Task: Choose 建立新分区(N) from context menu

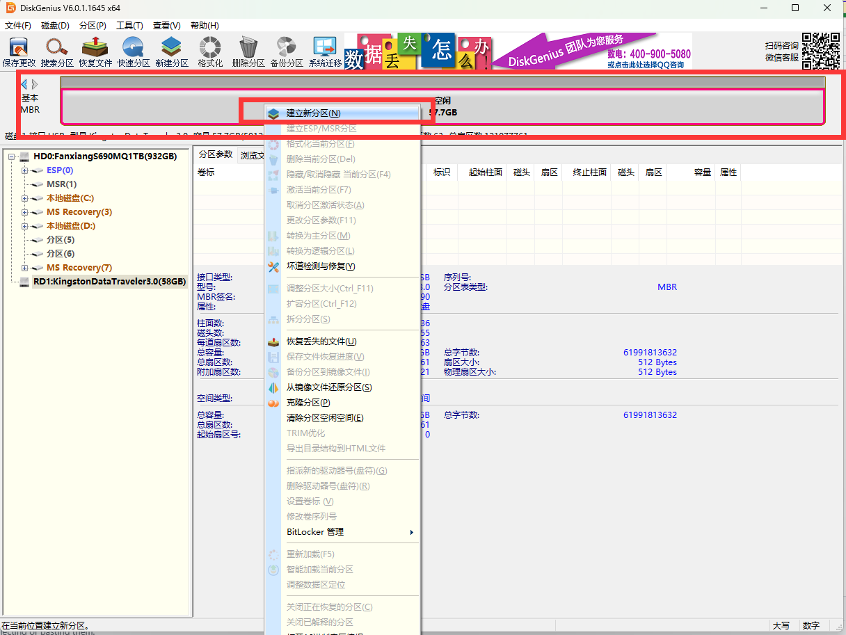Action: point(343,113)
